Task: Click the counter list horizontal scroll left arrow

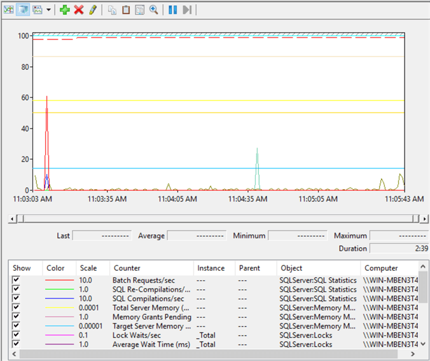Action: pos(14,354)
